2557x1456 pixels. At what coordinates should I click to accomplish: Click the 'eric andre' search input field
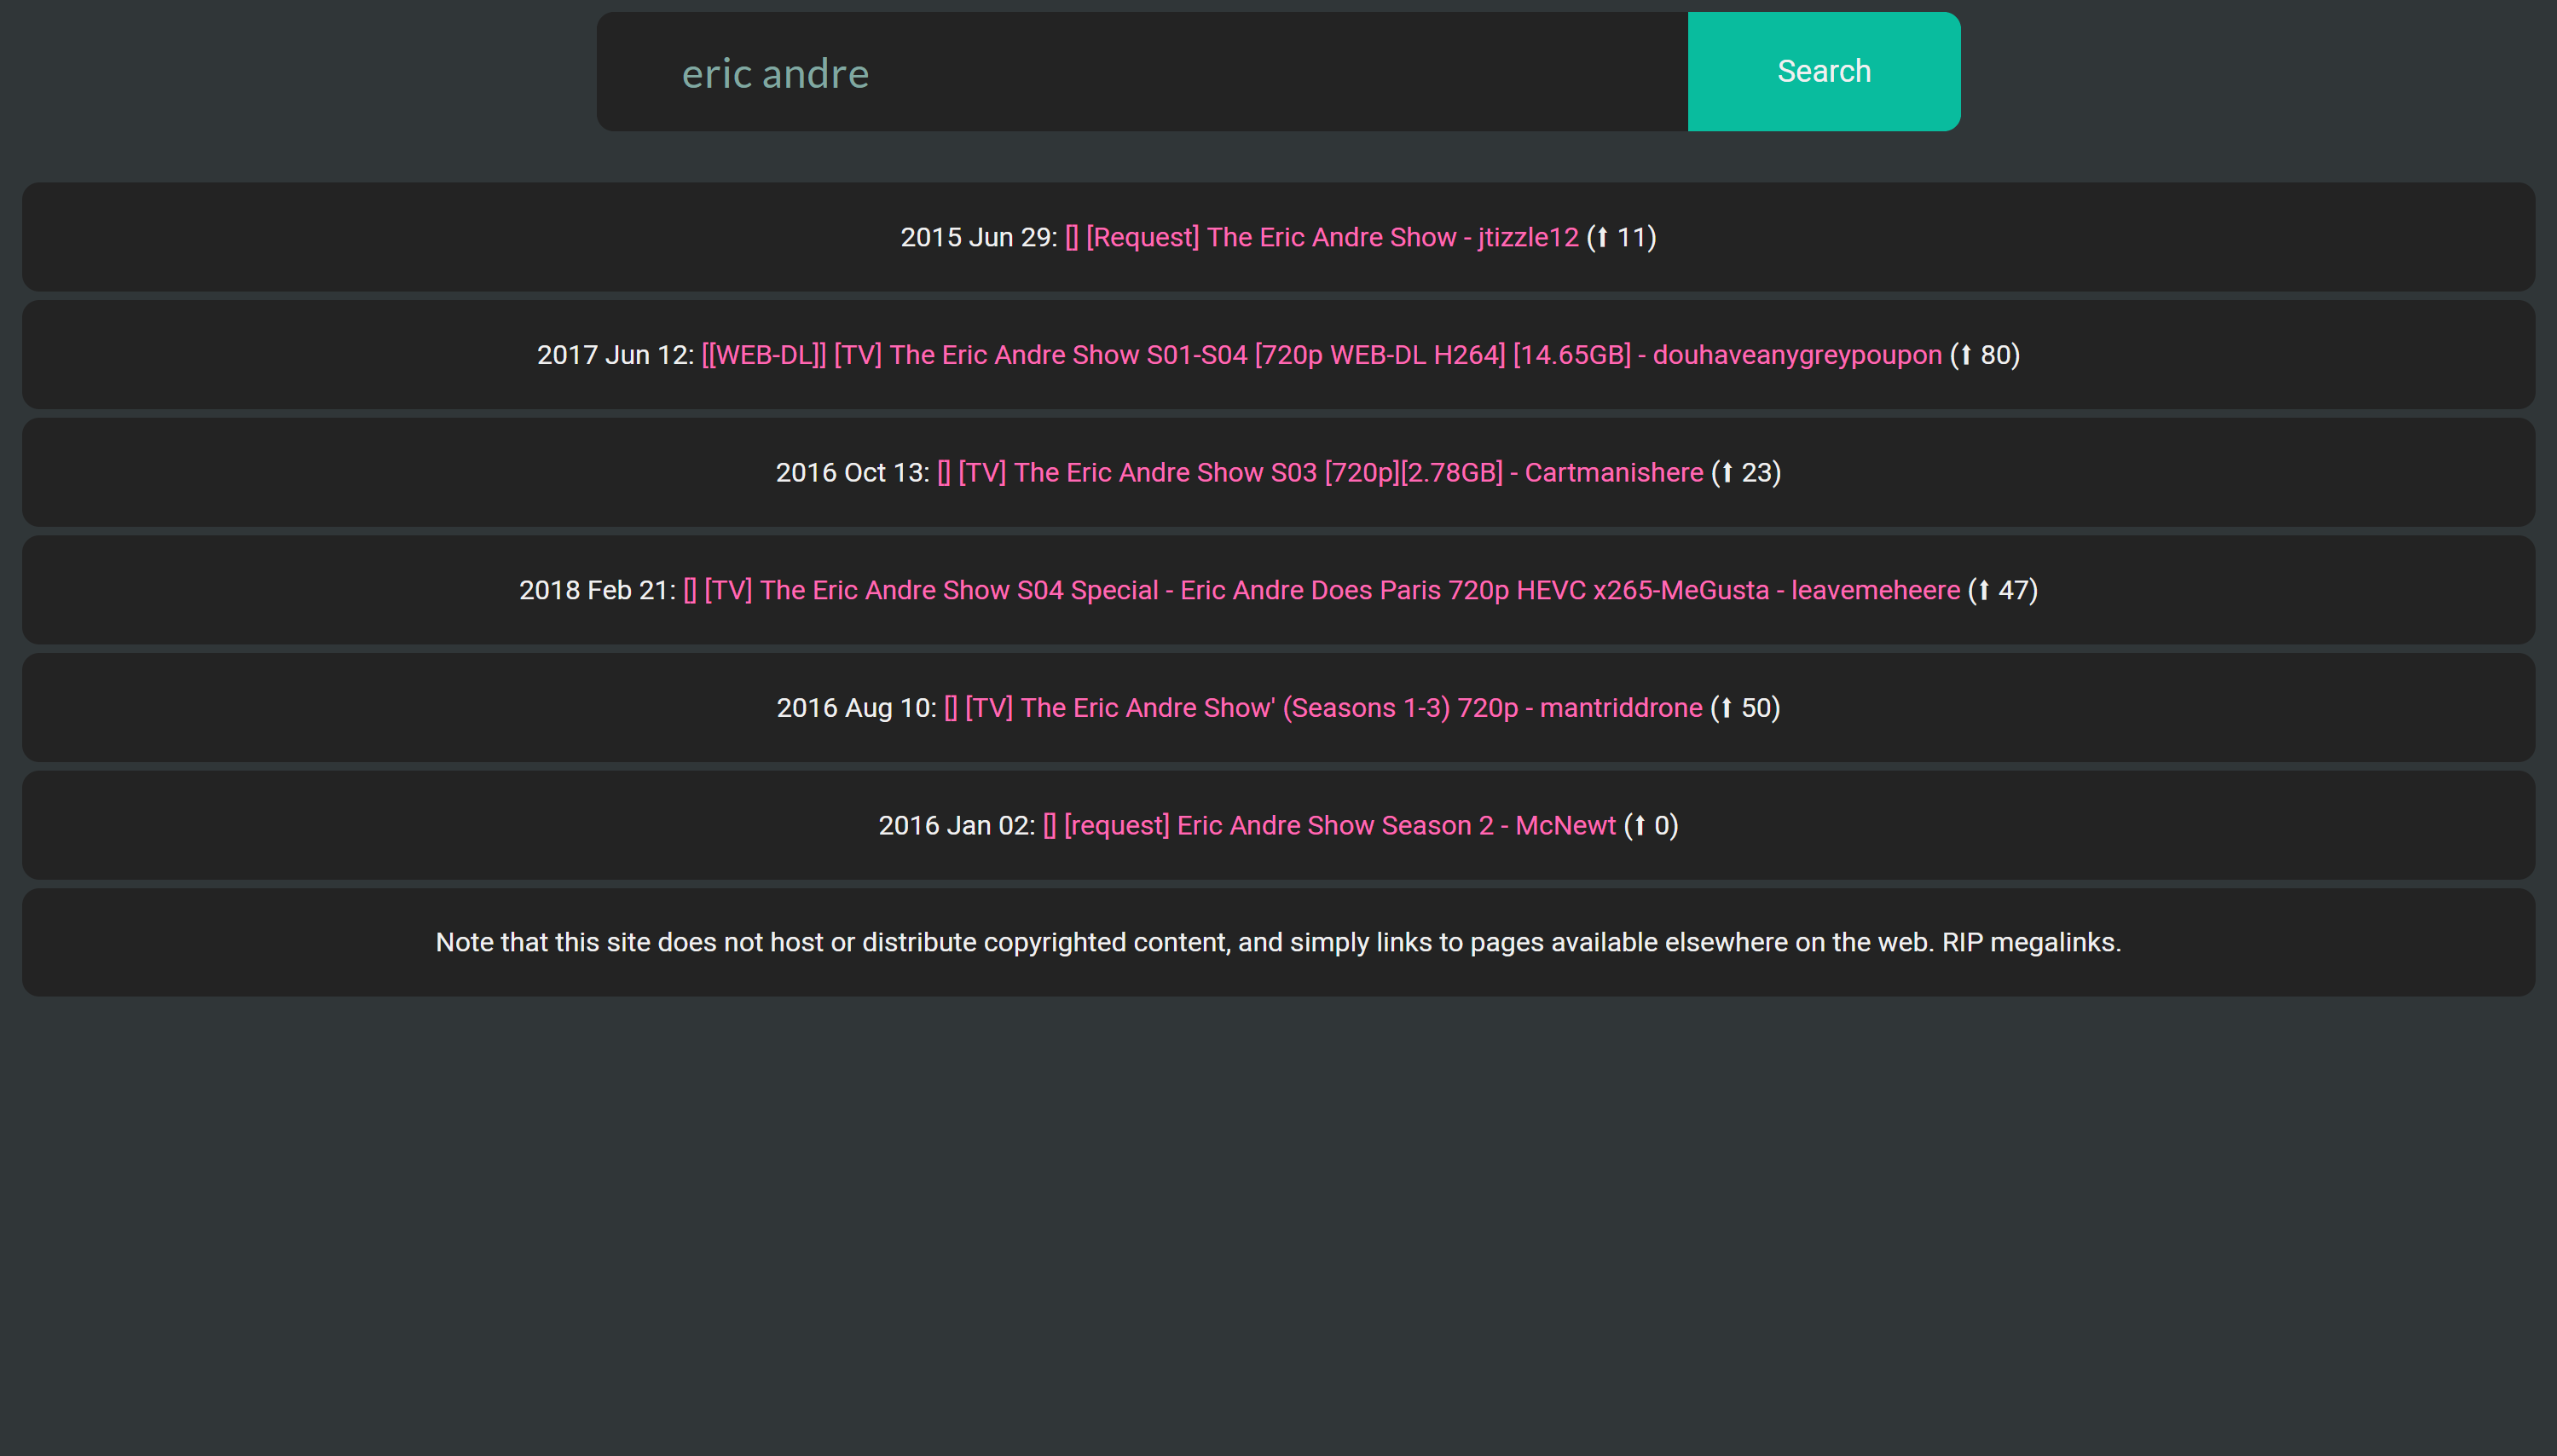[x=1140, y=72]
